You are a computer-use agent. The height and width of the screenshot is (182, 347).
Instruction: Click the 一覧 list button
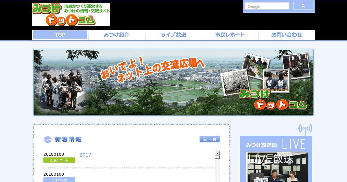[210, 139]
